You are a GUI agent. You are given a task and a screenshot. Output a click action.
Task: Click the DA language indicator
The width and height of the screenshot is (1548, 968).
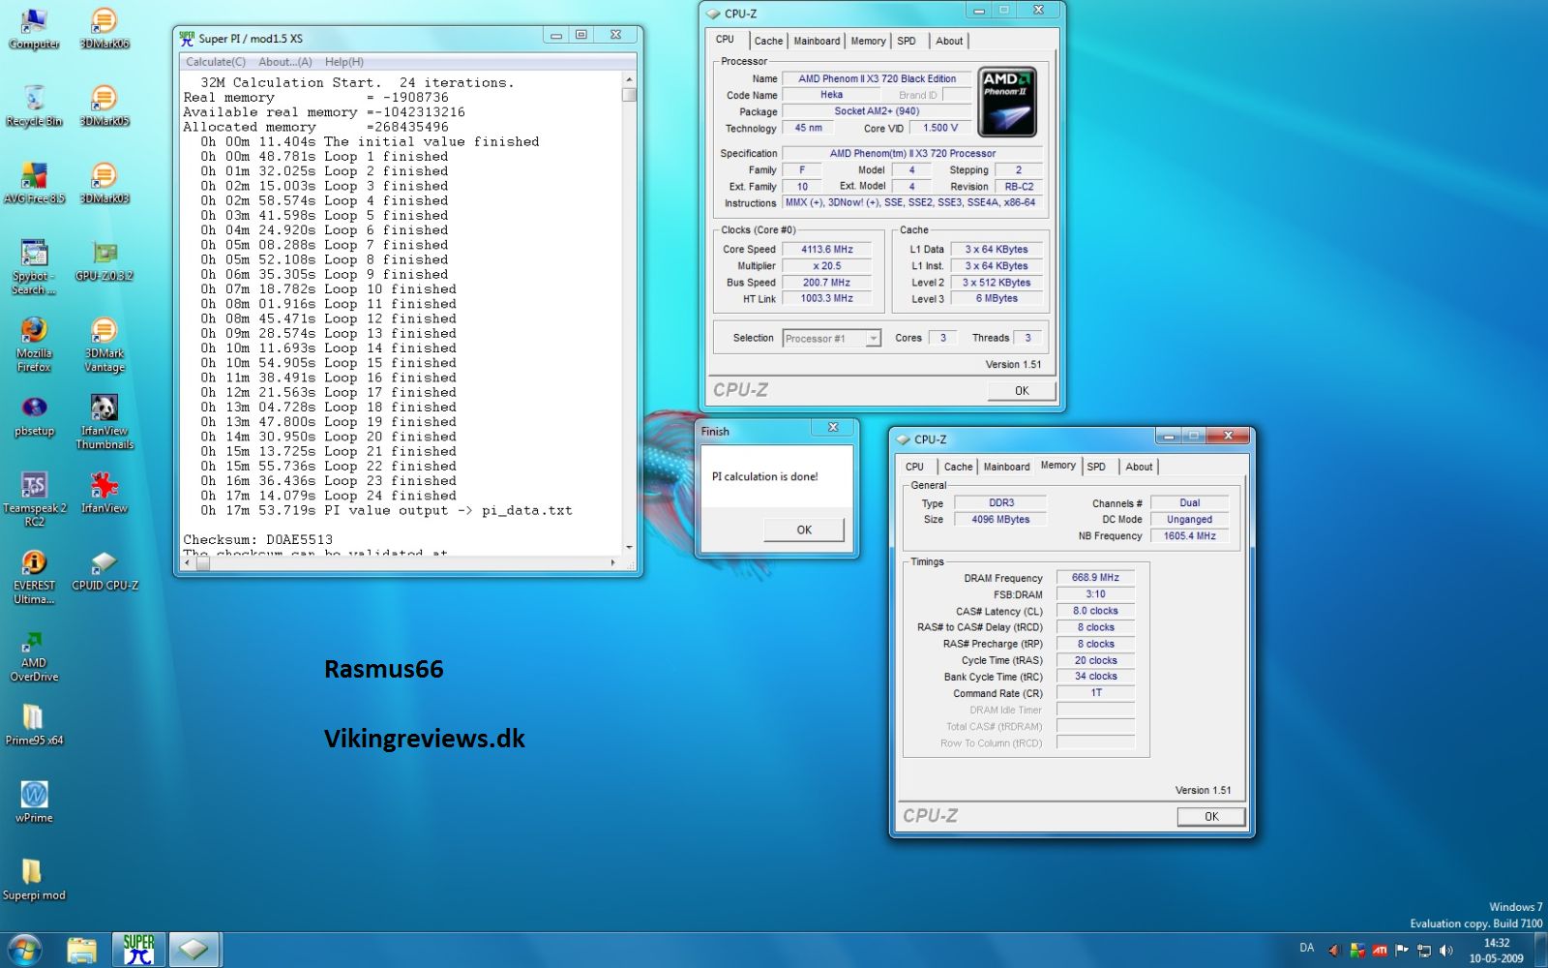(x=1307, y=949)
